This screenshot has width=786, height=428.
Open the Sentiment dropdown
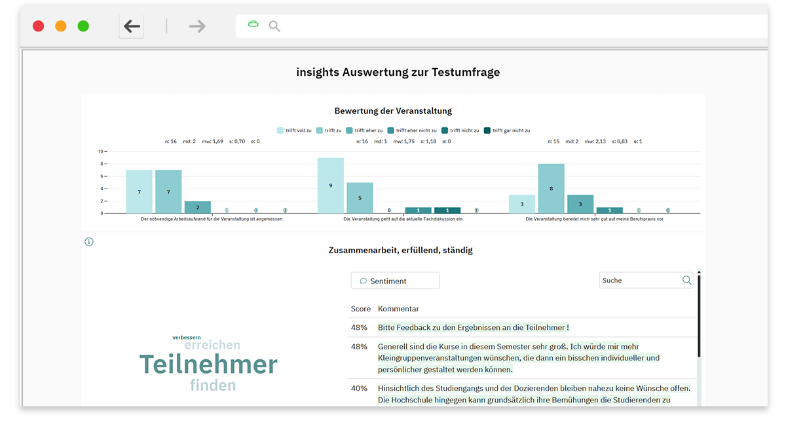(x=395, y=281)
